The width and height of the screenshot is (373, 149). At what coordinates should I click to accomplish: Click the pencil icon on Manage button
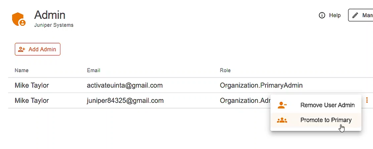point(355,16)
